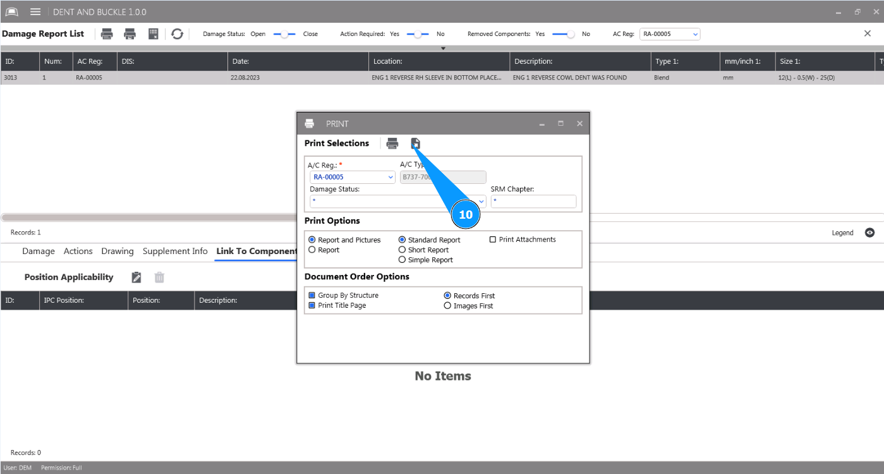Screen dimensions: 884x474
Task: Choose the Standard Report option
Action: [403, 240]
